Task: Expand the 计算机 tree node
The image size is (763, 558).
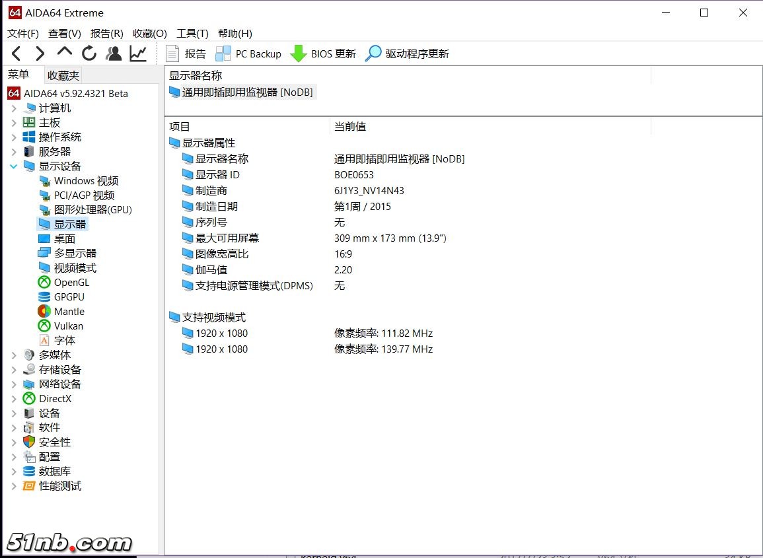Action: click(14, 108)
